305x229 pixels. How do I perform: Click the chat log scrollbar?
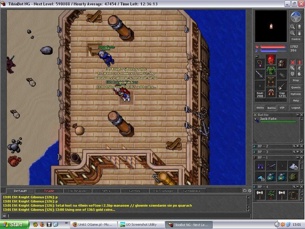point(248,203)
